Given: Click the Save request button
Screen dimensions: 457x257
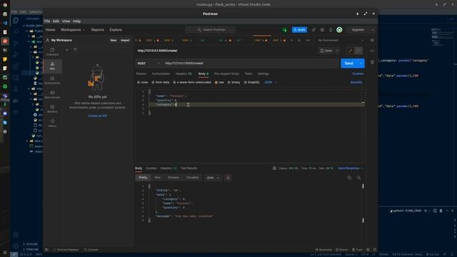Looking at the screenshot, I should click(326, 51).
